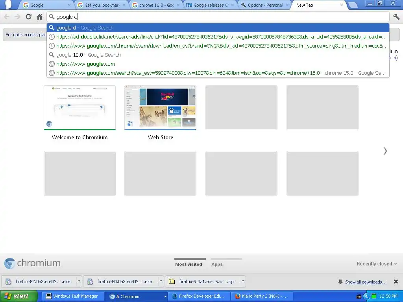The image size is (403, 302).
Task: Go forward with the forward arrow
Action: (17, 17)
